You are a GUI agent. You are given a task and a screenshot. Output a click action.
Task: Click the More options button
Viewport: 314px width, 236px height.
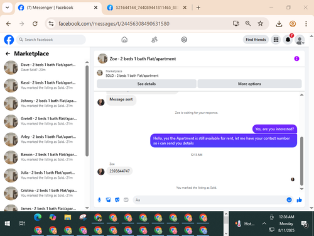click(x=249, y=84)
